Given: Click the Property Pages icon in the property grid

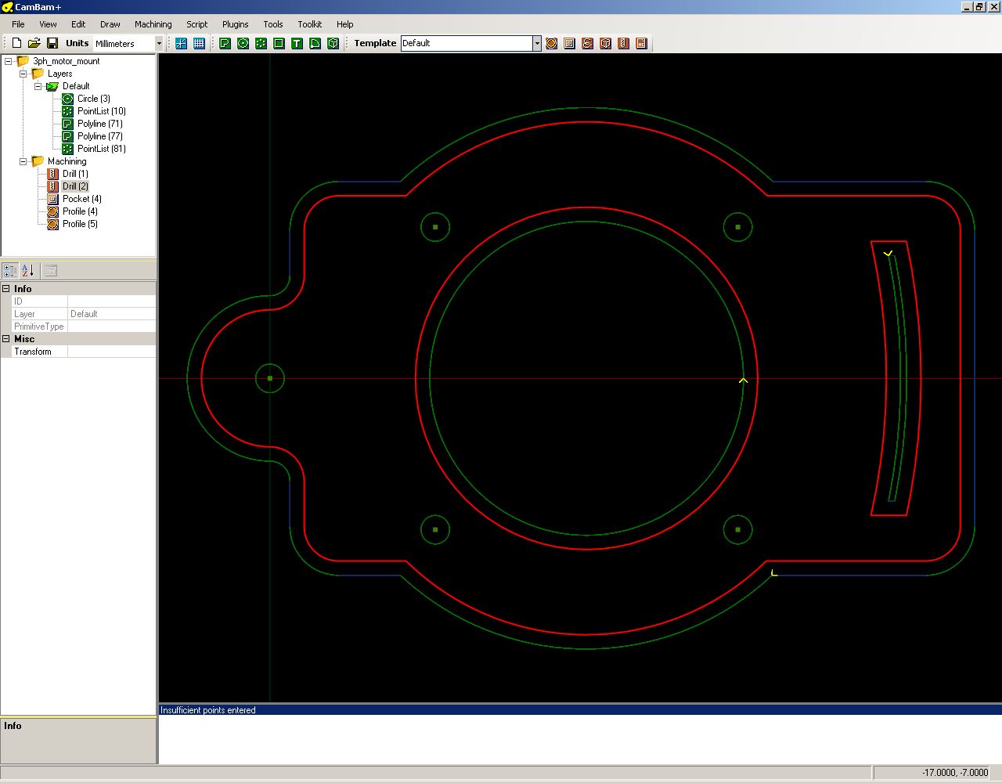Looking at the screenshot, I should (x=51, y=271).
